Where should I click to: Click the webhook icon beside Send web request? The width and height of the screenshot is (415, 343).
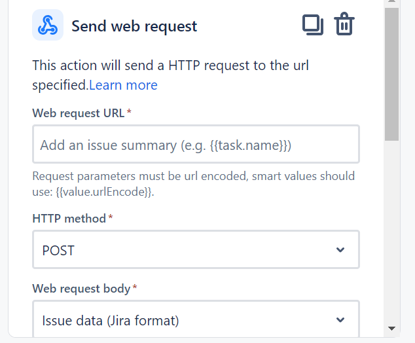[x=48, y=25]
